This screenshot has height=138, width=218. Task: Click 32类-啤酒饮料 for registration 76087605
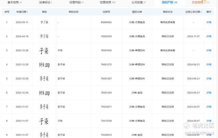pos(137,51)
